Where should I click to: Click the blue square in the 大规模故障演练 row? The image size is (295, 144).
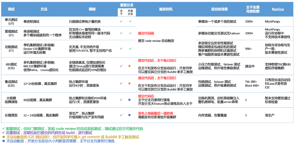tap(129, 100)
